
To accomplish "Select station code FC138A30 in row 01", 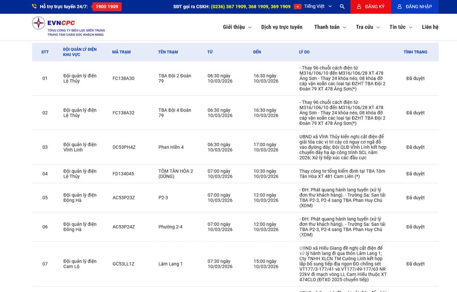I will 123,78.
